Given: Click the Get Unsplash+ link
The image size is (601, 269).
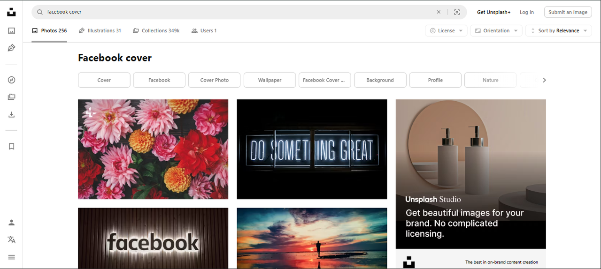Looking at the screenshot, I should pos(493,12).
